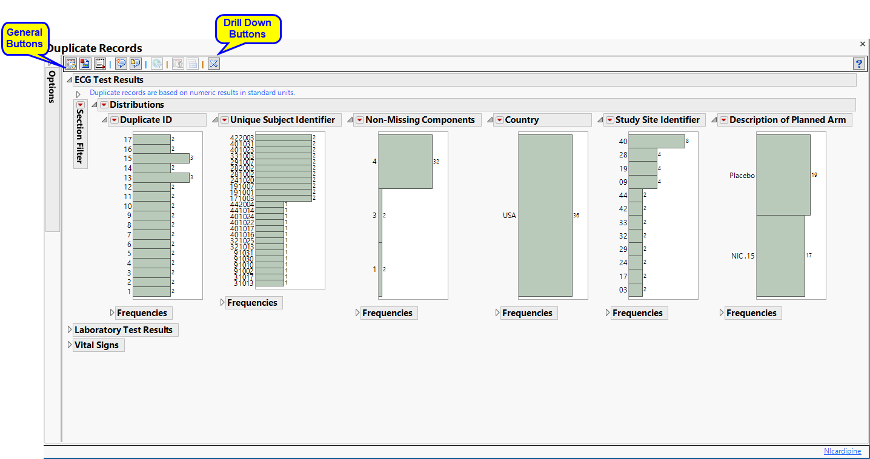Image resolution: width=870 pixels, height=459 pixels.
Task: Open red triangle menu for Duplicate ID
Action: tap(114, 121)
